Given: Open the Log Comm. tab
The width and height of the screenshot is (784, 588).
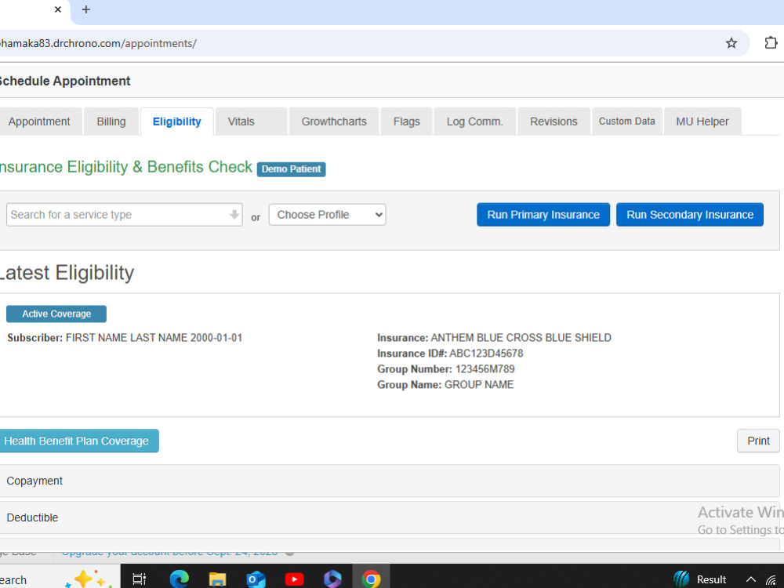Looking at the screenshot, I should (x=475, y=122).
